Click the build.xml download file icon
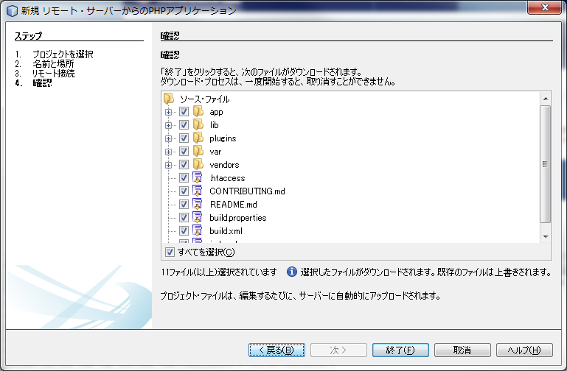Image resolution: width=567 pixels, height=371 pixels. tap(197, 230)
